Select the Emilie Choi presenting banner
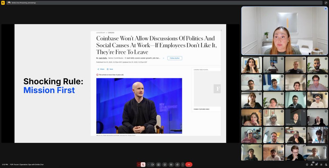329x168 pixels. (x=164, y=3)
